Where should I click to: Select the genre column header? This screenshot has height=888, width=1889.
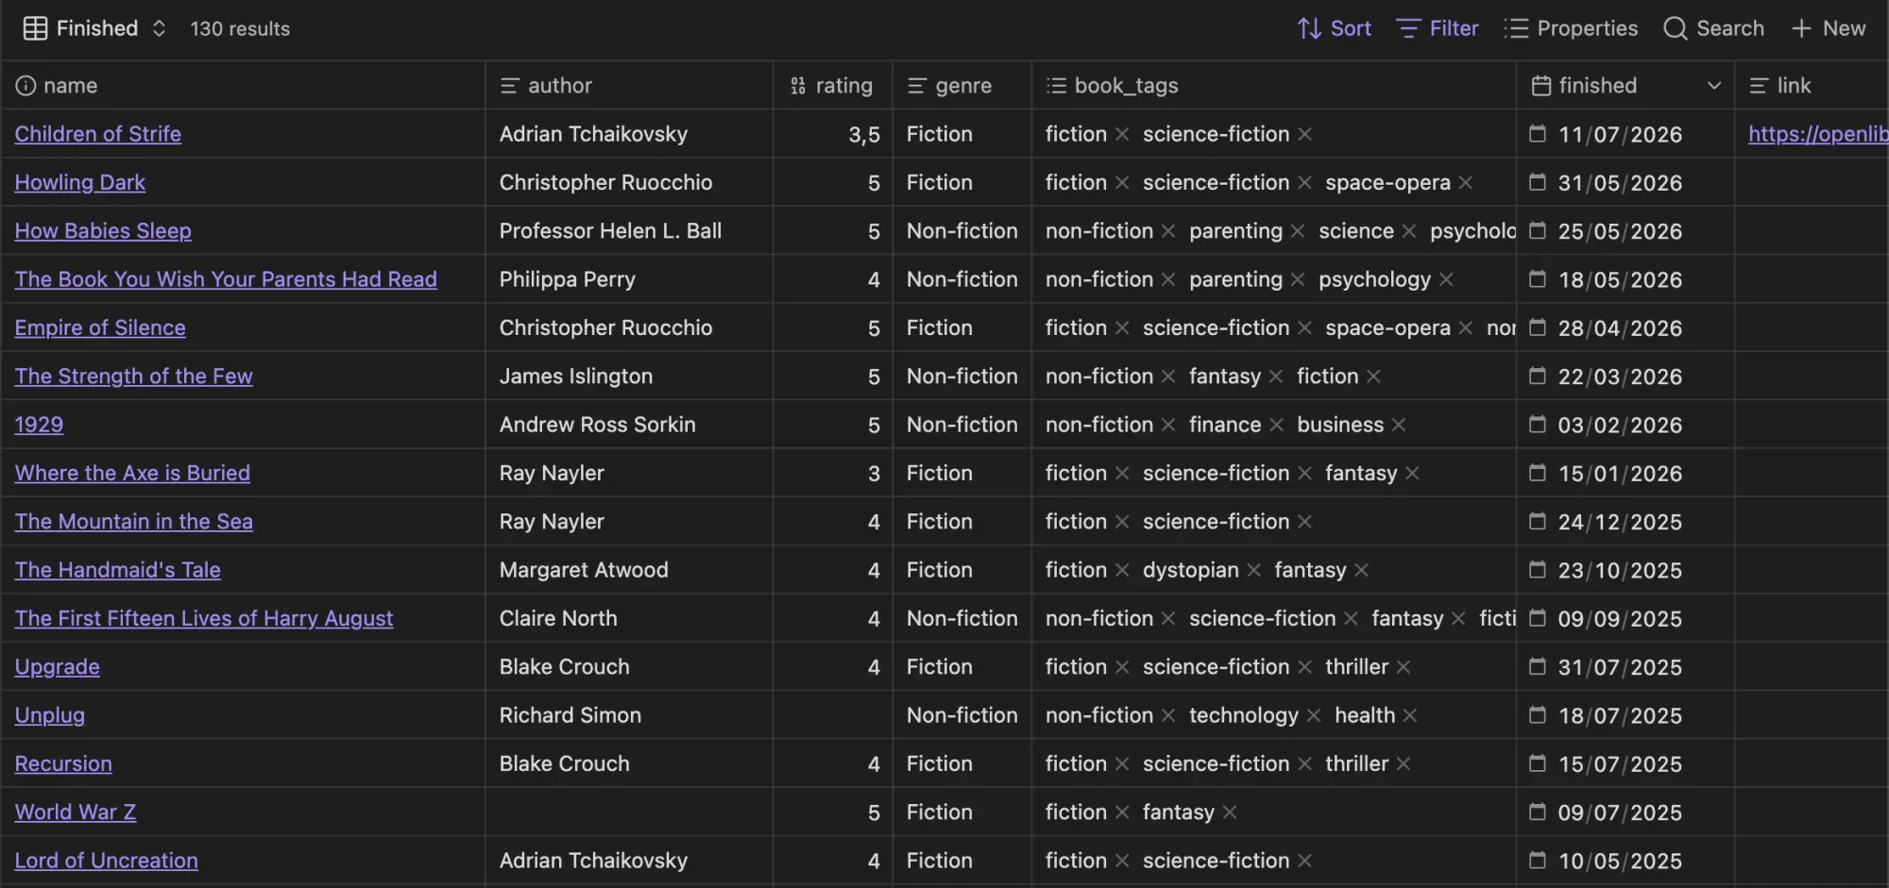[x=962, y=86]
